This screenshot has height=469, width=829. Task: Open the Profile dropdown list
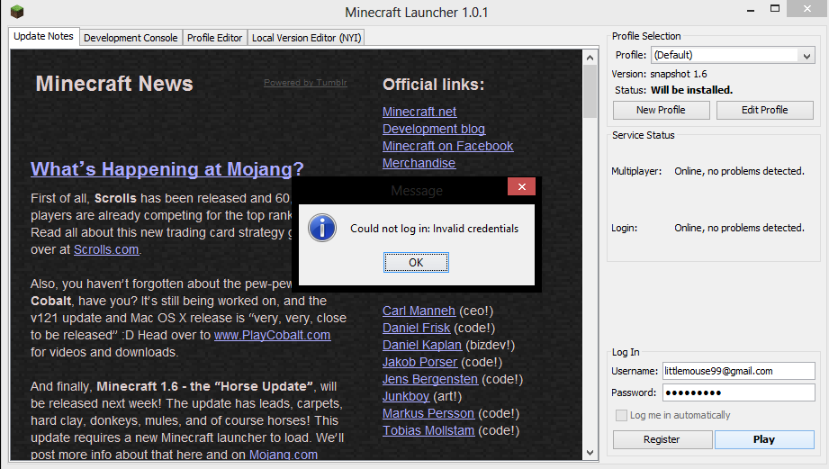[806, 56]
